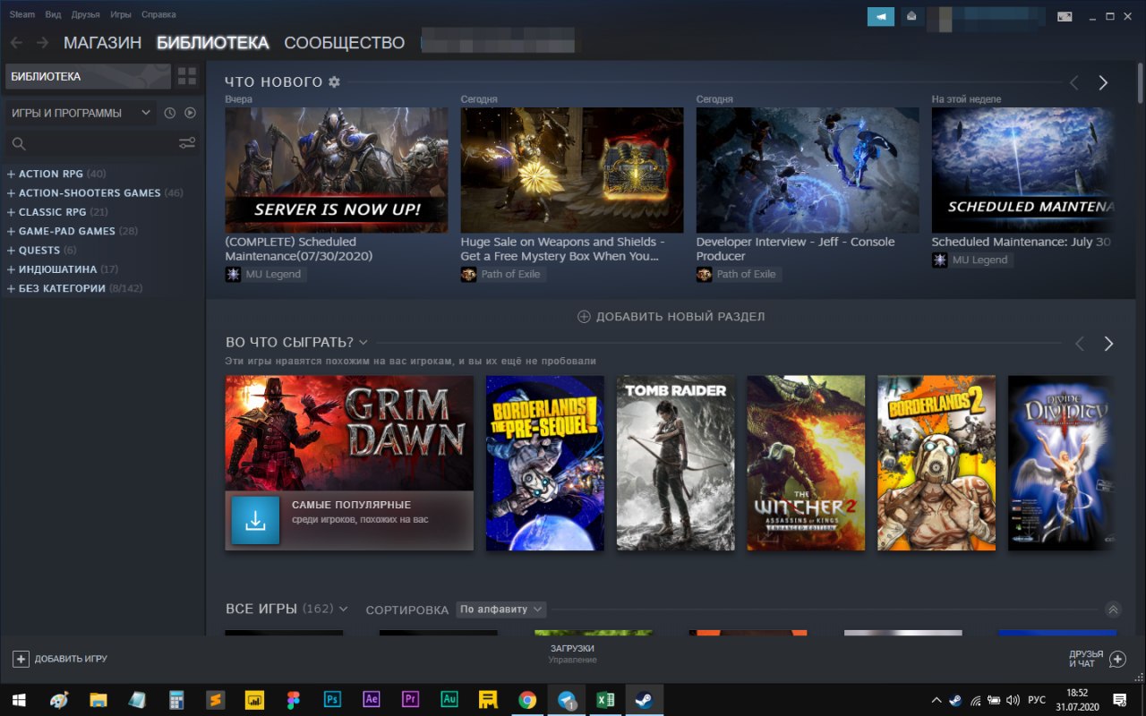Open ВО ЧТО СЫГРАТЬ shelf dropdown

[x=363, y=343]
